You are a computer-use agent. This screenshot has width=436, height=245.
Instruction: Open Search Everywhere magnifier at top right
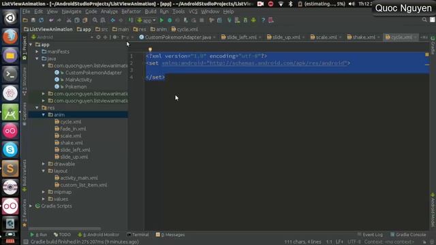coord(424,20)
